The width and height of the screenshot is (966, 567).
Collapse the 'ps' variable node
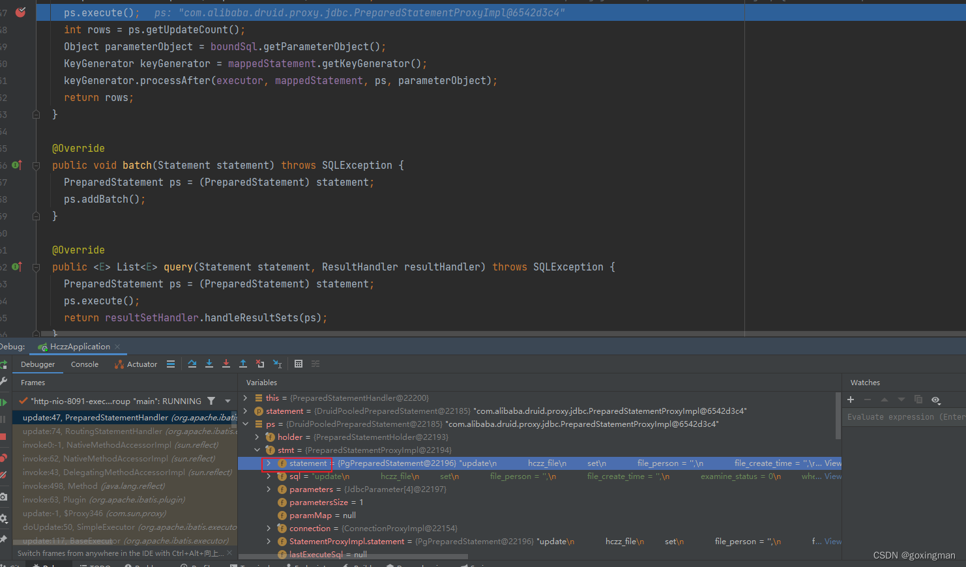click(x=246, y=424)
